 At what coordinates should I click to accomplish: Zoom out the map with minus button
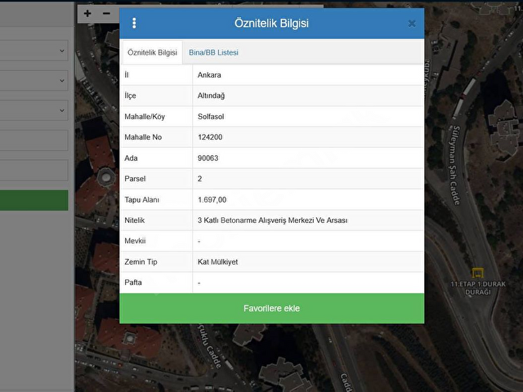(x=106, y=13)
